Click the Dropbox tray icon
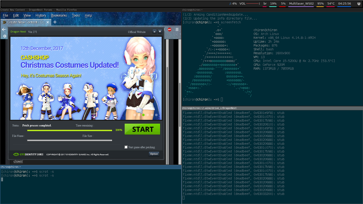Screen dimensions: 363x204 (x=359, y=4)
